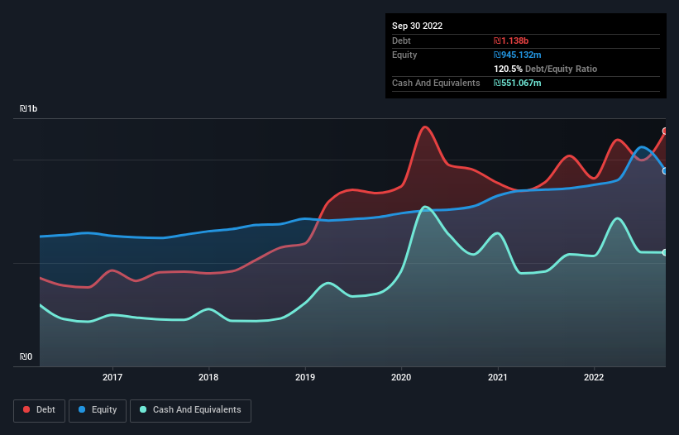Select the 2017 x-axis label
Image resolution: width=679 pixels, height=435 pixels.
112,377
